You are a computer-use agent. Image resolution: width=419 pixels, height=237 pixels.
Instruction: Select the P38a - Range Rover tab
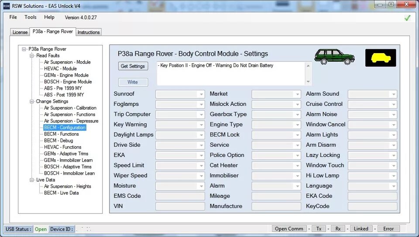click(x=53, y=31)
